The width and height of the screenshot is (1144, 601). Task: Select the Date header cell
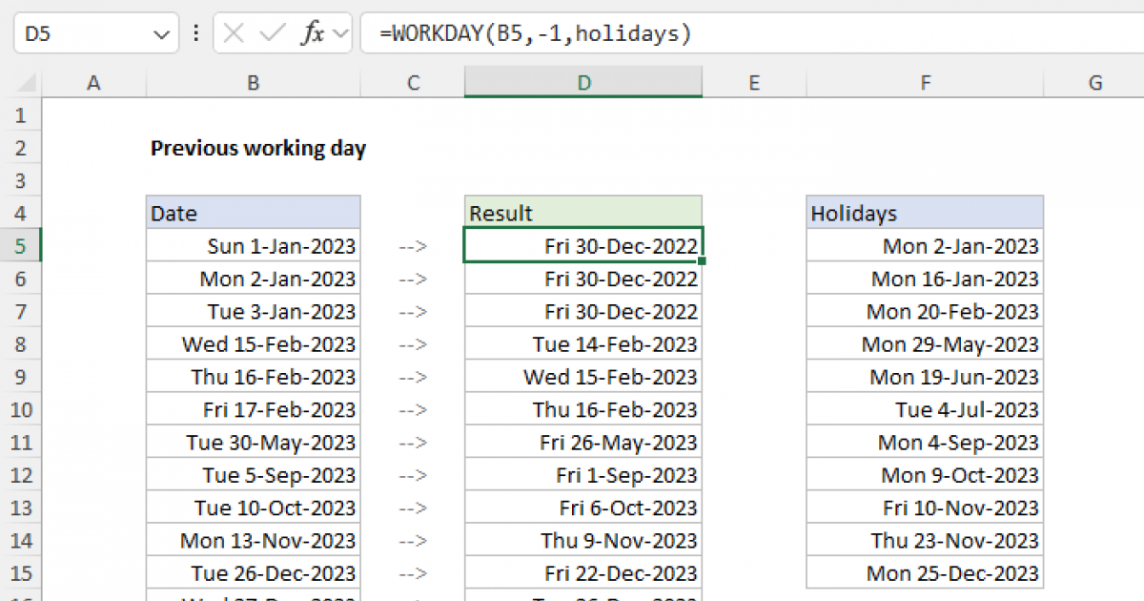coord(253,212)
